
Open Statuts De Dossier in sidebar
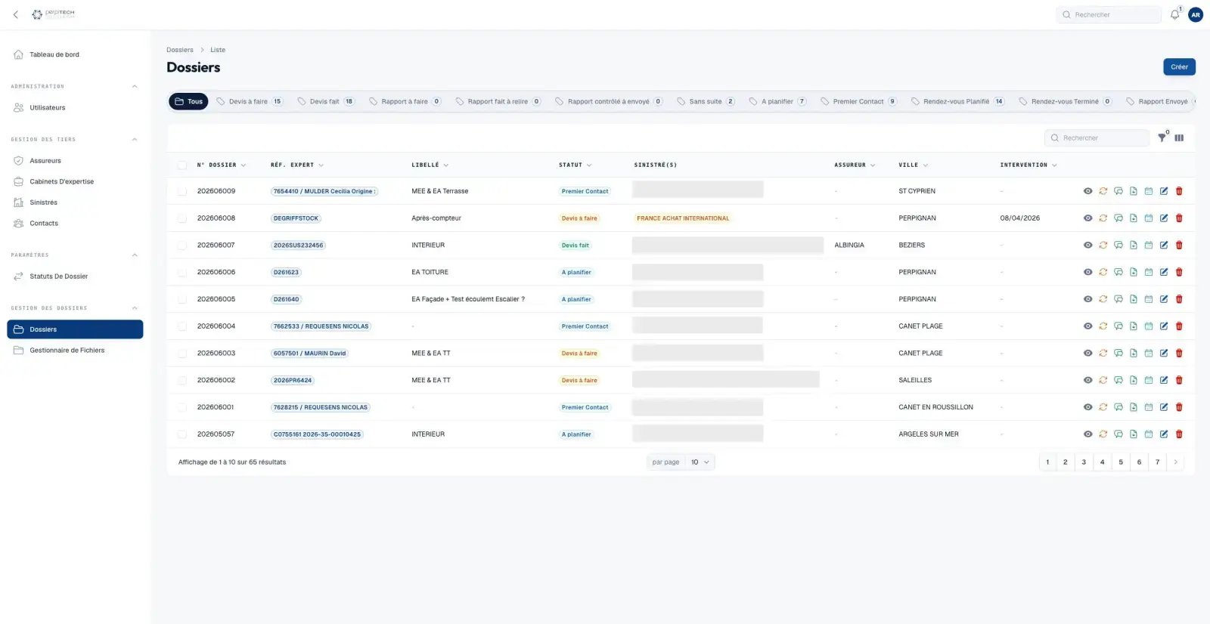[75, 276]
